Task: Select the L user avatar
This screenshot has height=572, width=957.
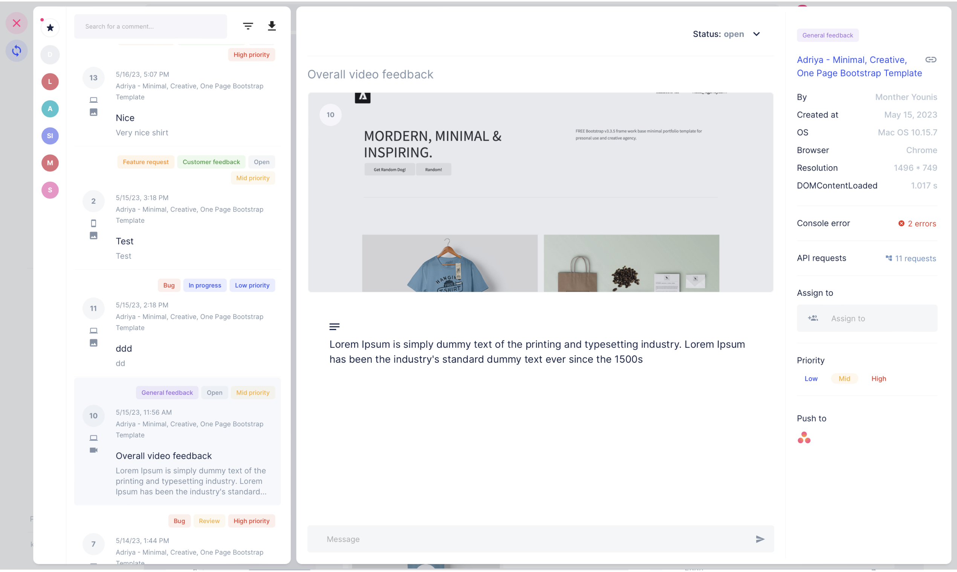Action: pos(50,82)
